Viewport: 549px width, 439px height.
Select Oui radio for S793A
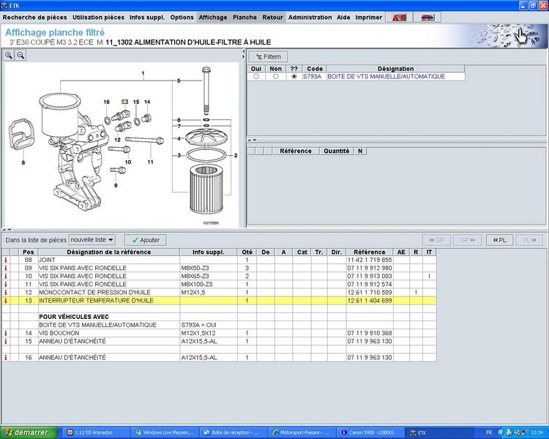click(x=256, y=76)
